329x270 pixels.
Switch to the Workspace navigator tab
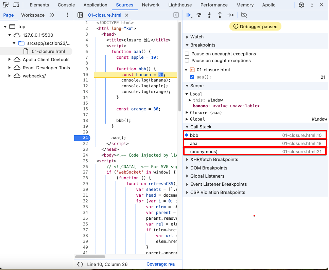[x=33, y=15]
